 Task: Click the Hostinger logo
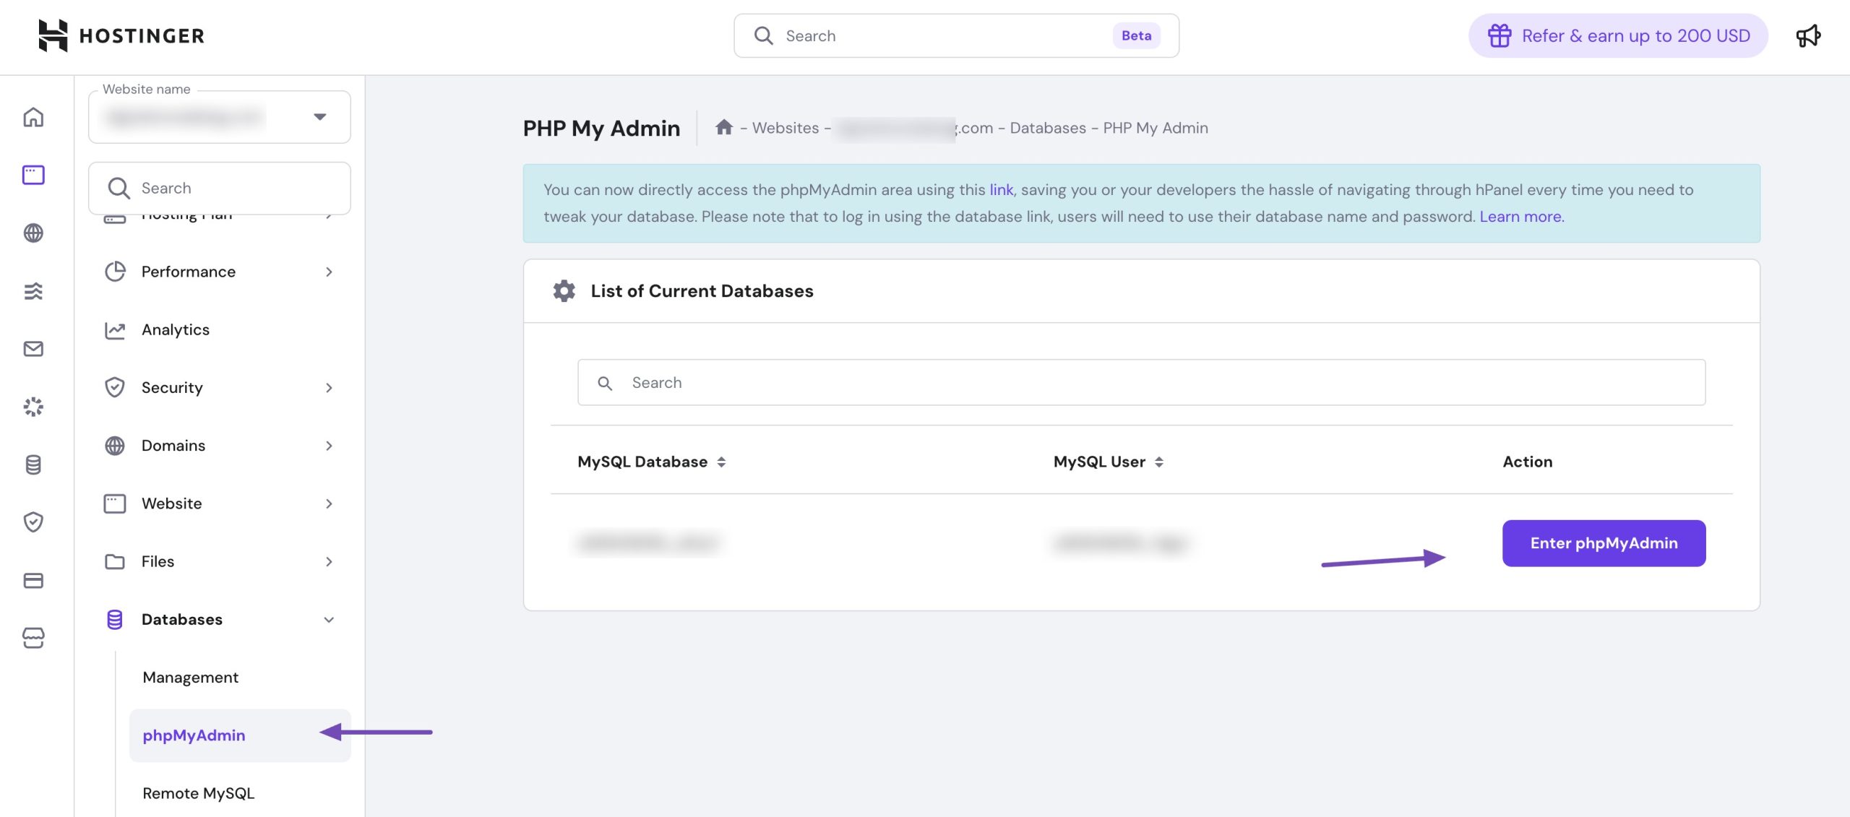coord(121,35)
